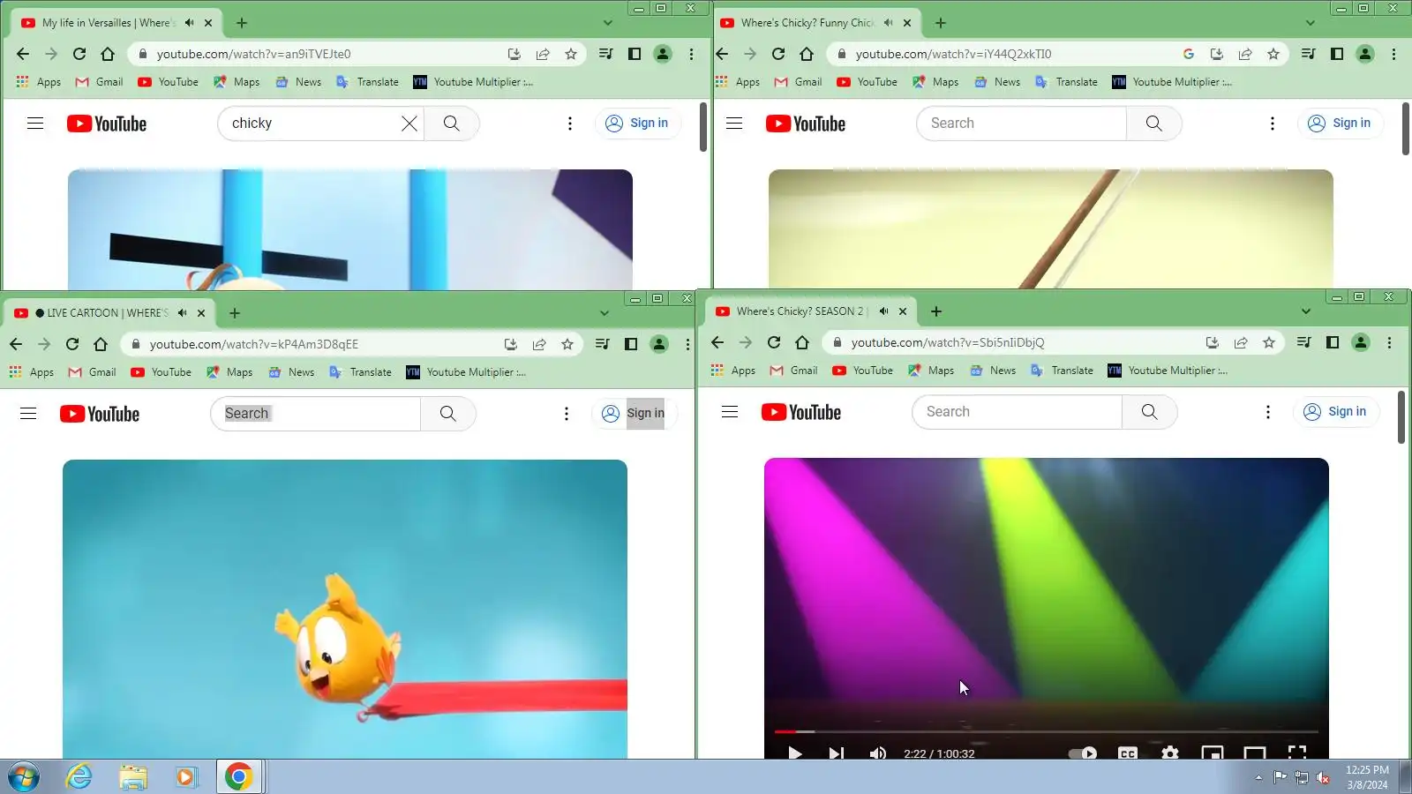The height and width of the screenshot is (794, 1412).
Task: Mute the My life in Versailles tab
Action: [189, 23]
